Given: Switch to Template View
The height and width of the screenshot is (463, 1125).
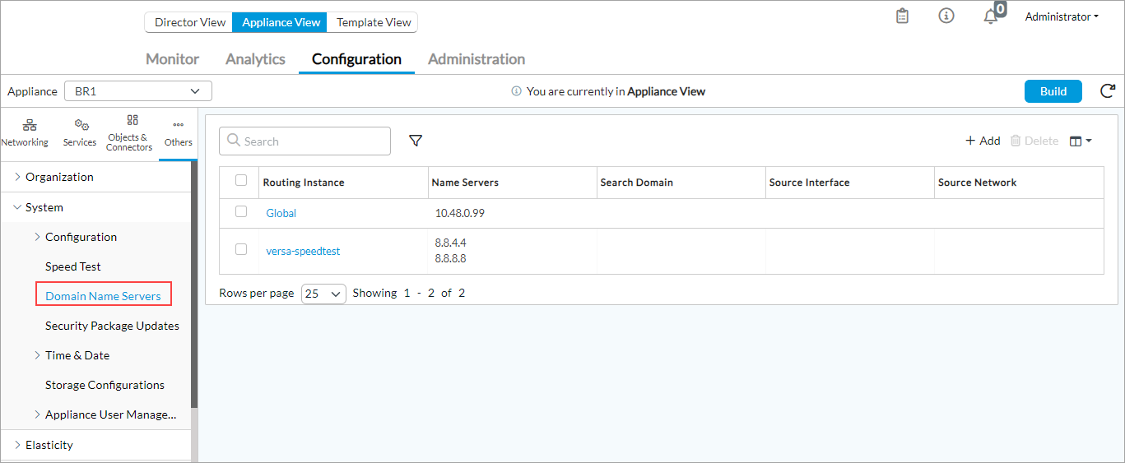Looking at the screenshot, I should (373, 22).
